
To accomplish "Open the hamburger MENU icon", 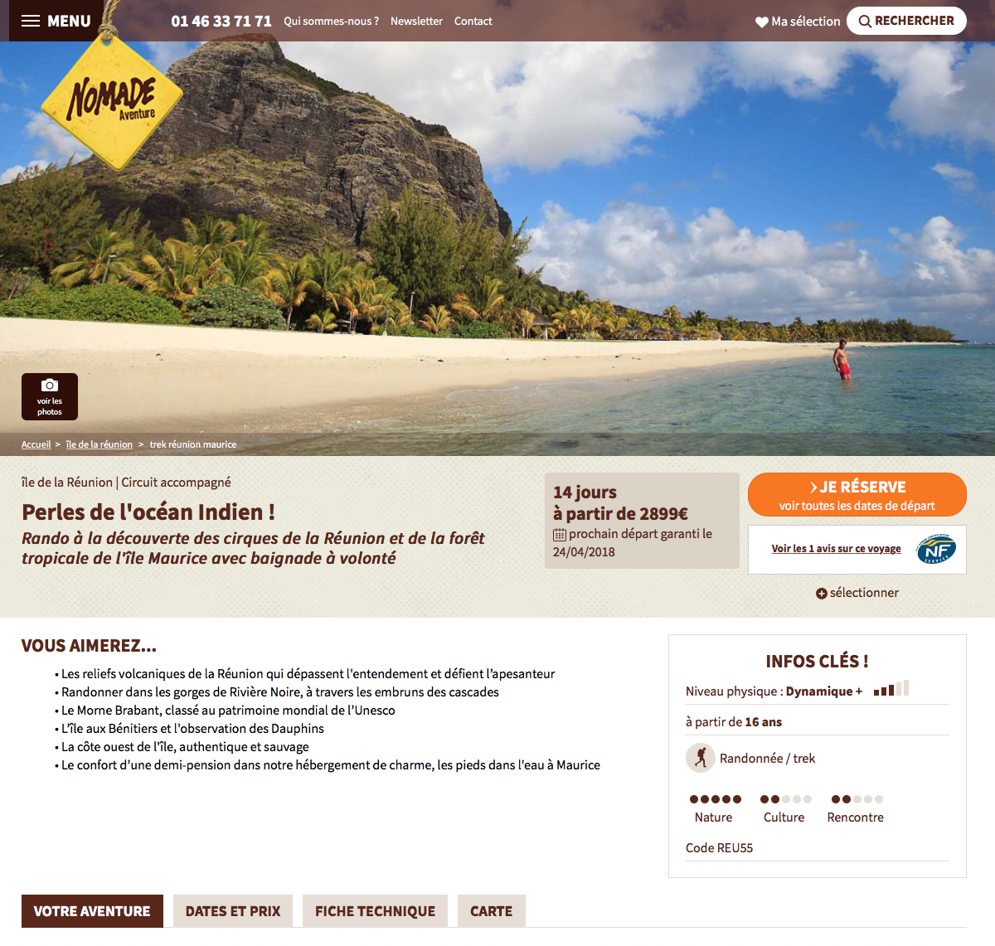I will [x=31, y=21].
